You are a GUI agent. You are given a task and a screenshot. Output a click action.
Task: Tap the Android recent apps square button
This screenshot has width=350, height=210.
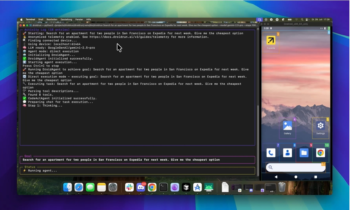point(316,177)
